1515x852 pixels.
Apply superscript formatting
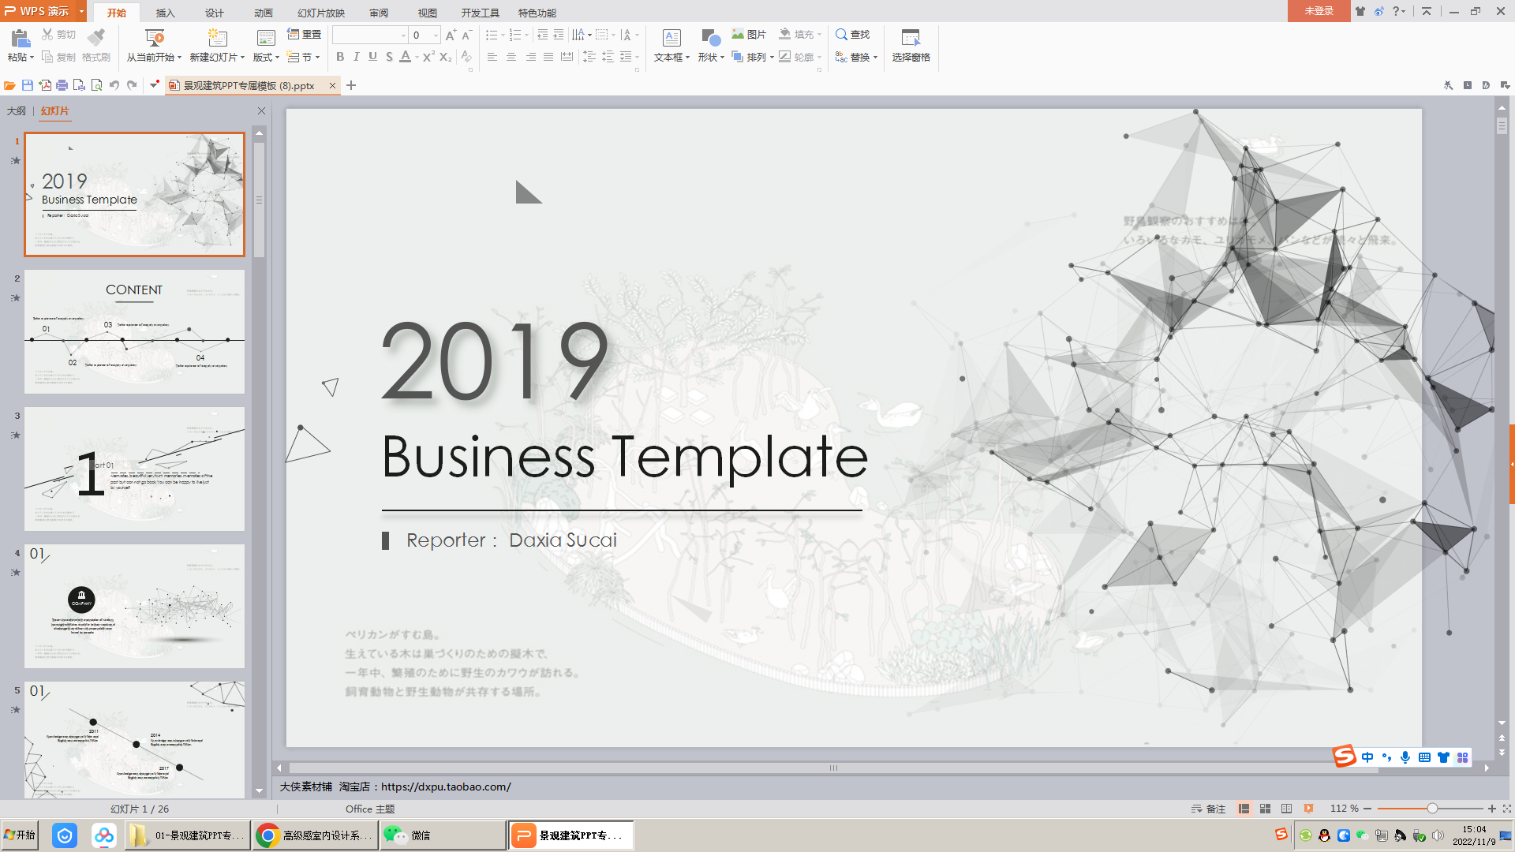428,57
